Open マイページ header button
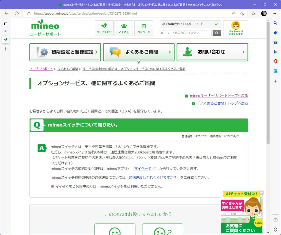Viewport: 281px width, 235px height. pyautogui.click(x=144, y=28)
